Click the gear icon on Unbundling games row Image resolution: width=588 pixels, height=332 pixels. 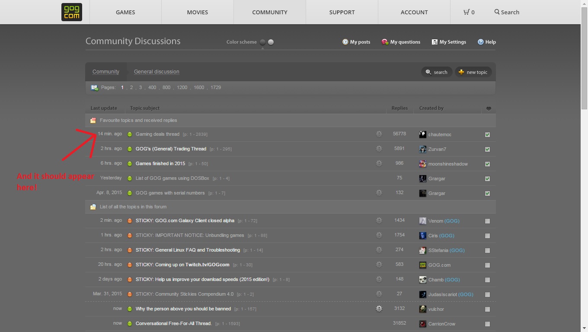[379, 235]
